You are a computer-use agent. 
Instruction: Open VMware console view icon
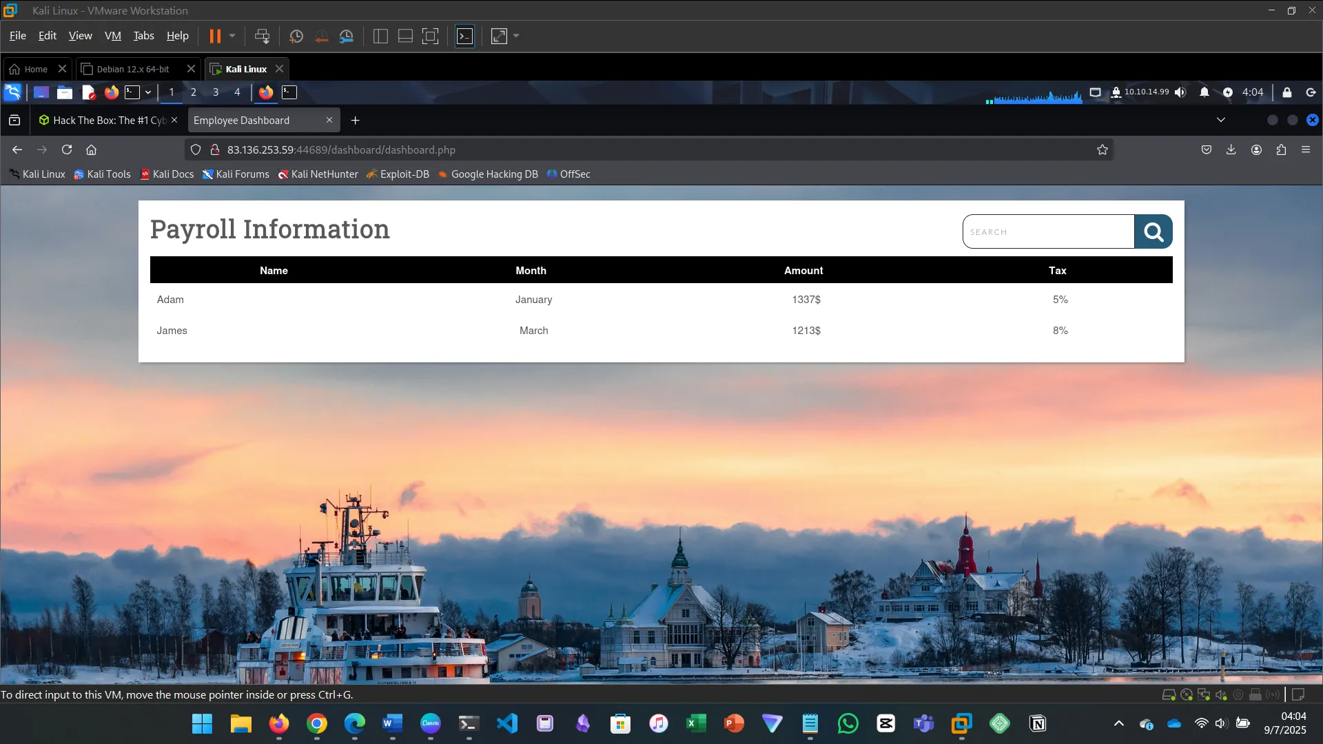click(465, 37)
